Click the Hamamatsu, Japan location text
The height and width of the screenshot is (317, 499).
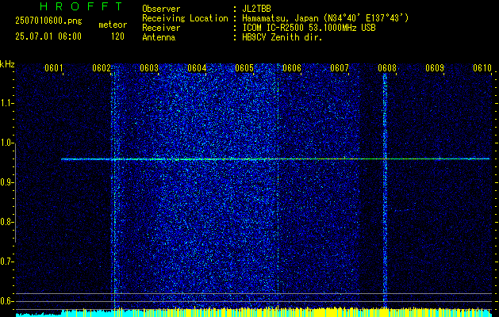[325, 18]
